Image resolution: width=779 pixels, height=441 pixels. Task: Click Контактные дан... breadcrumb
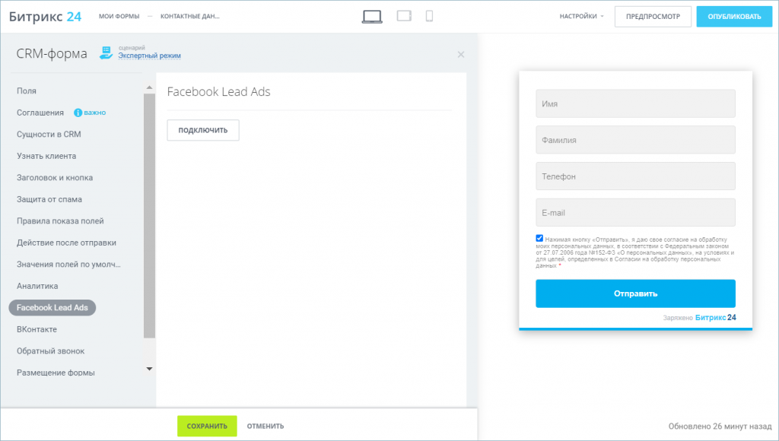[x=189, y=17]
